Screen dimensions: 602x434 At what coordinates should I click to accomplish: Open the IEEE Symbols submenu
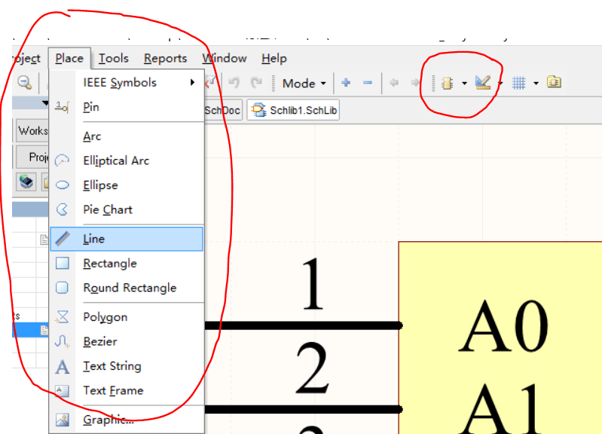coord(127,83)
